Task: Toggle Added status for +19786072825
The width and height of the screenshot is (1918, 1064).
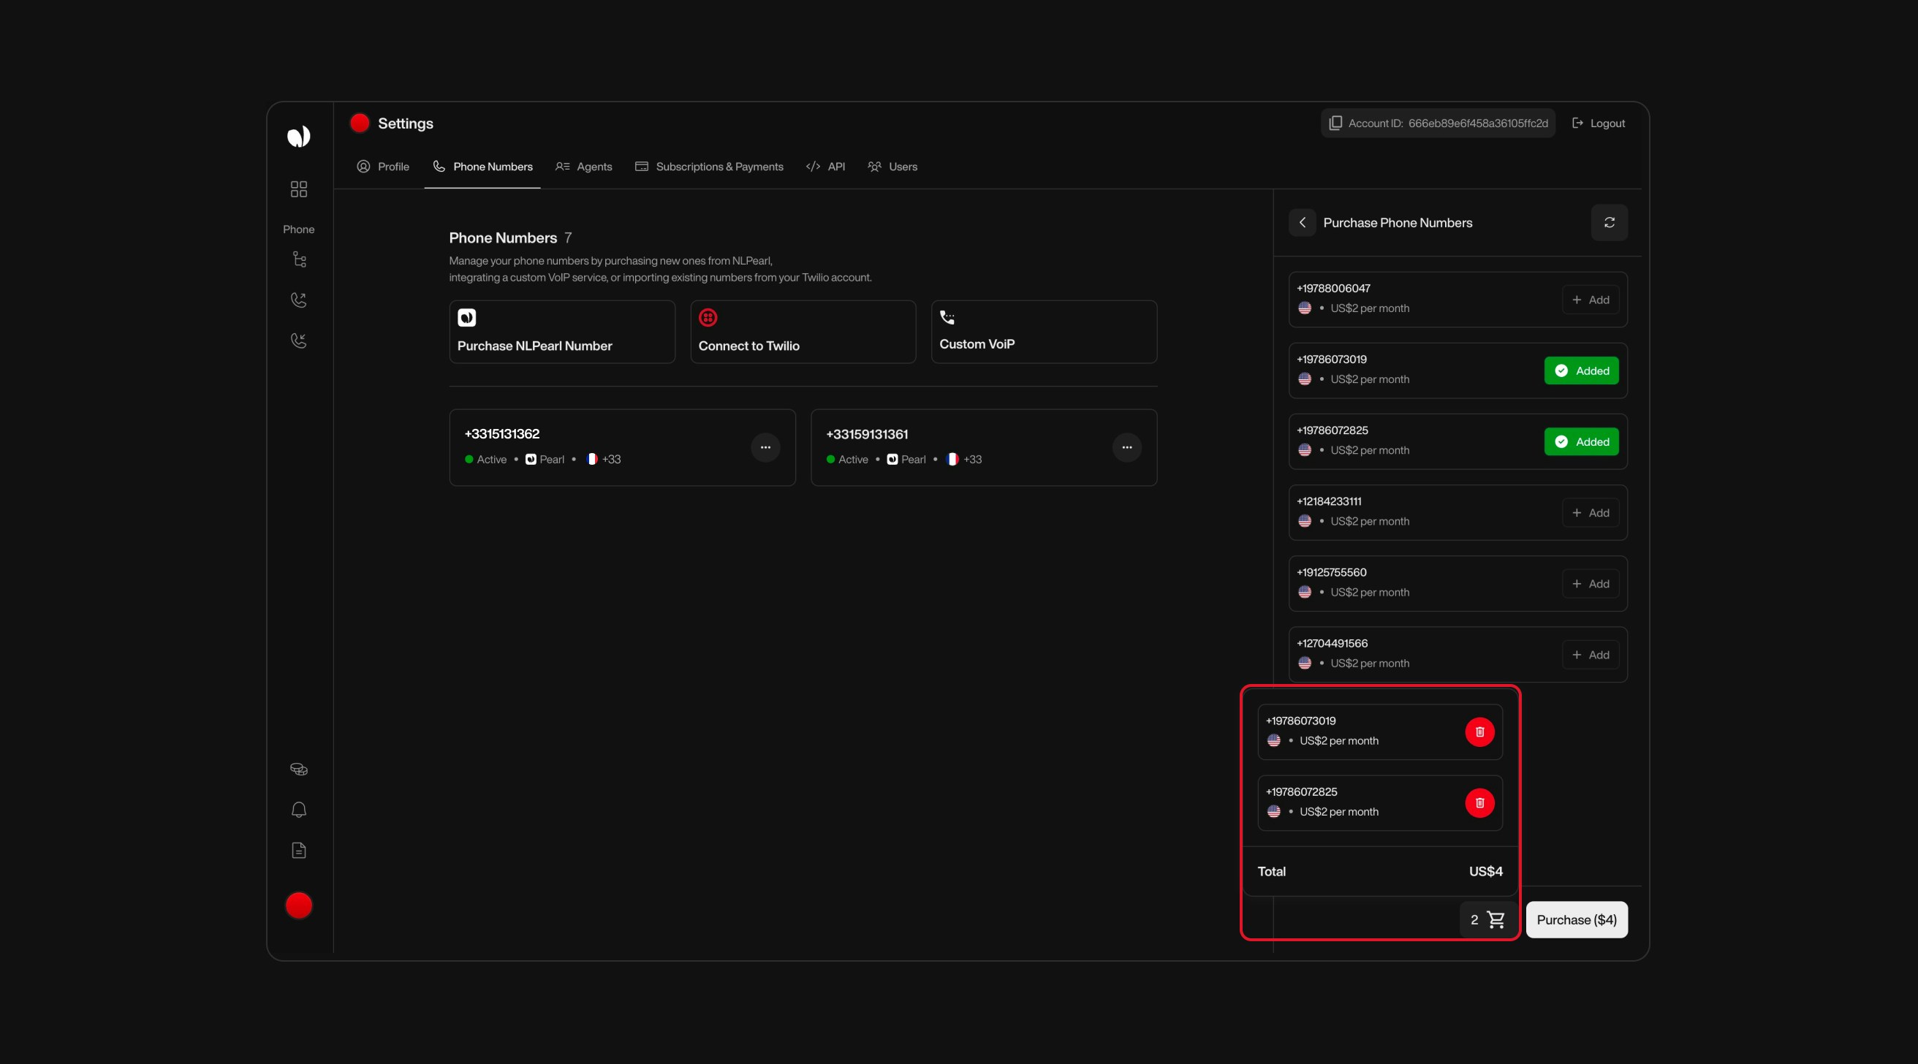Action: click(x=1581, y=441)
